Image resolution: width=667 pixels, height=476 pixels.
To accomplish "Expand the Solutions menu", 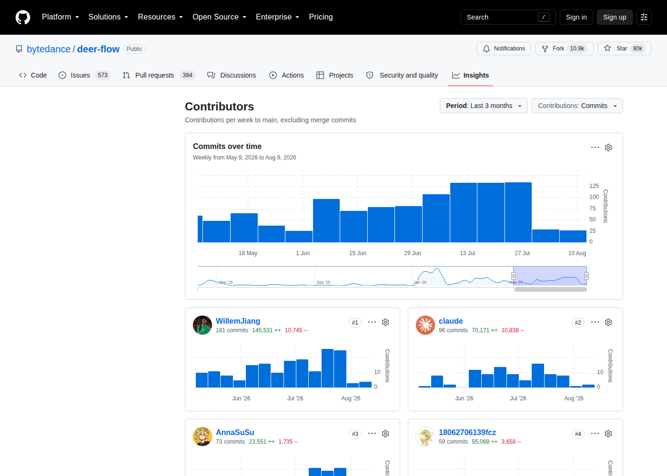I will point(108,17).
